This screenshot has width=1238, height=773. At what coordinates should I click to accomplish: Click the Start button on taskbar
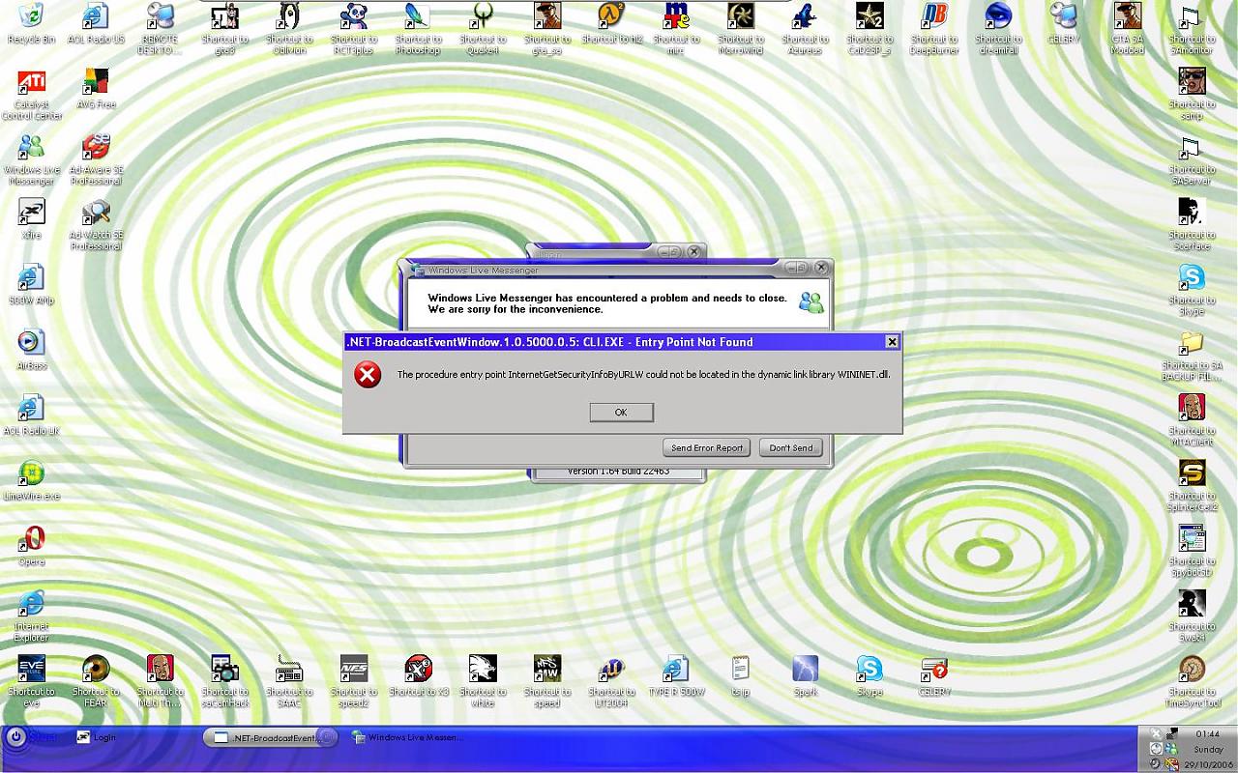point(31,737)
